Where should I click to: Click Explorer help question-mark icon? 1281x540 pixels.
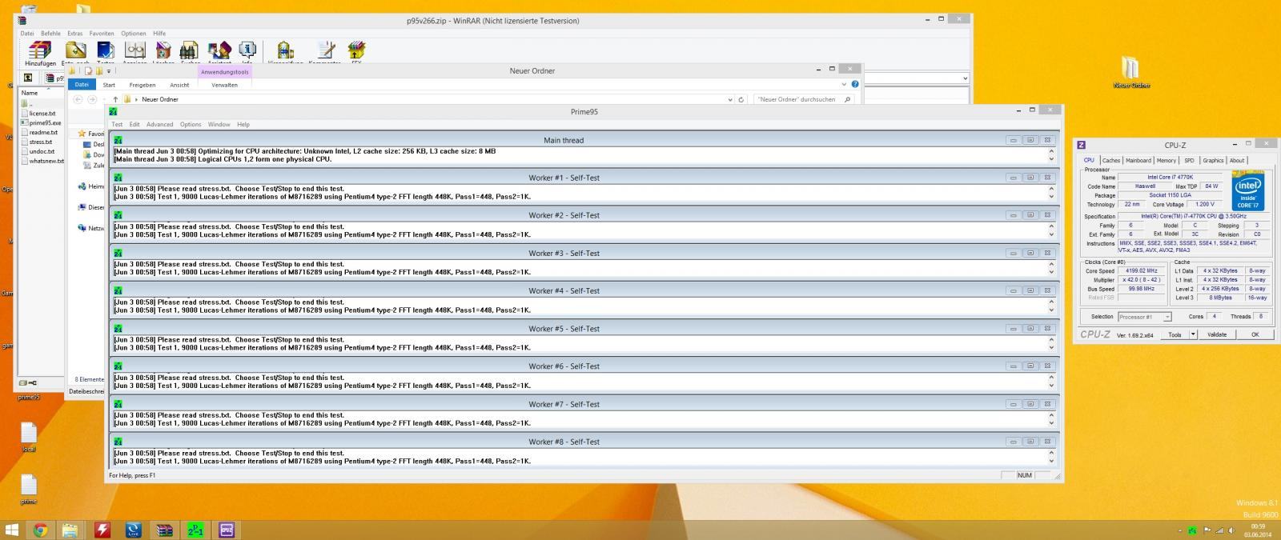click(855, 84)
